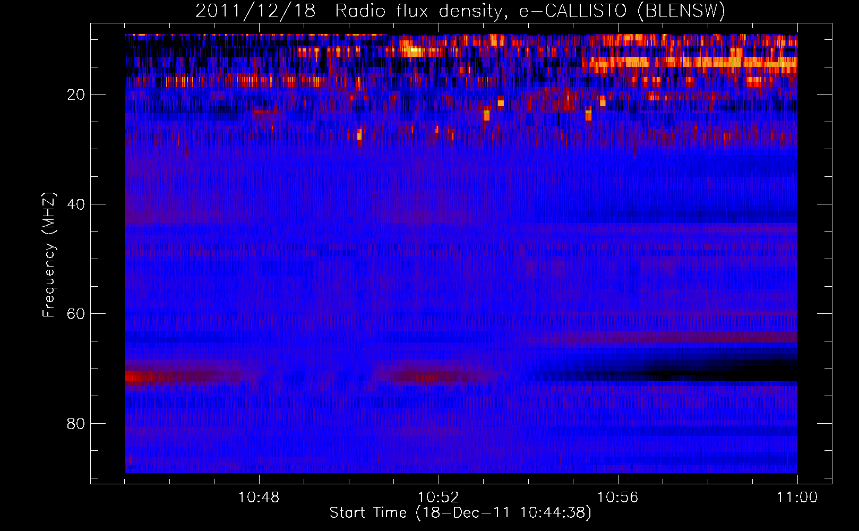This screenshot has height=531, width=859.
Task: Click the '10:56' time tick label
Action: click(x=618, y=498)
